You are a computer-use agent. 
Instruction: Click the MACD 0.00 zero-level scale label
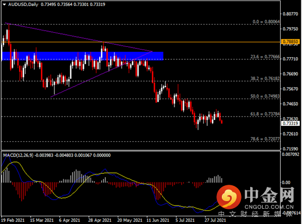286,183
